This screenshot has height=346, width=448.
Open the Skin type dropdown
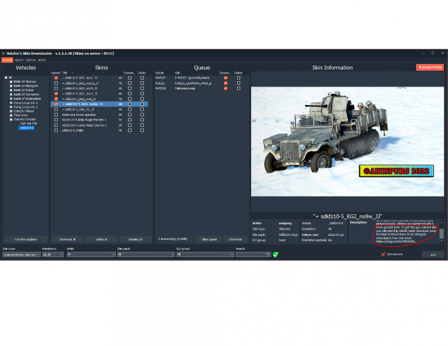point(21,254)
